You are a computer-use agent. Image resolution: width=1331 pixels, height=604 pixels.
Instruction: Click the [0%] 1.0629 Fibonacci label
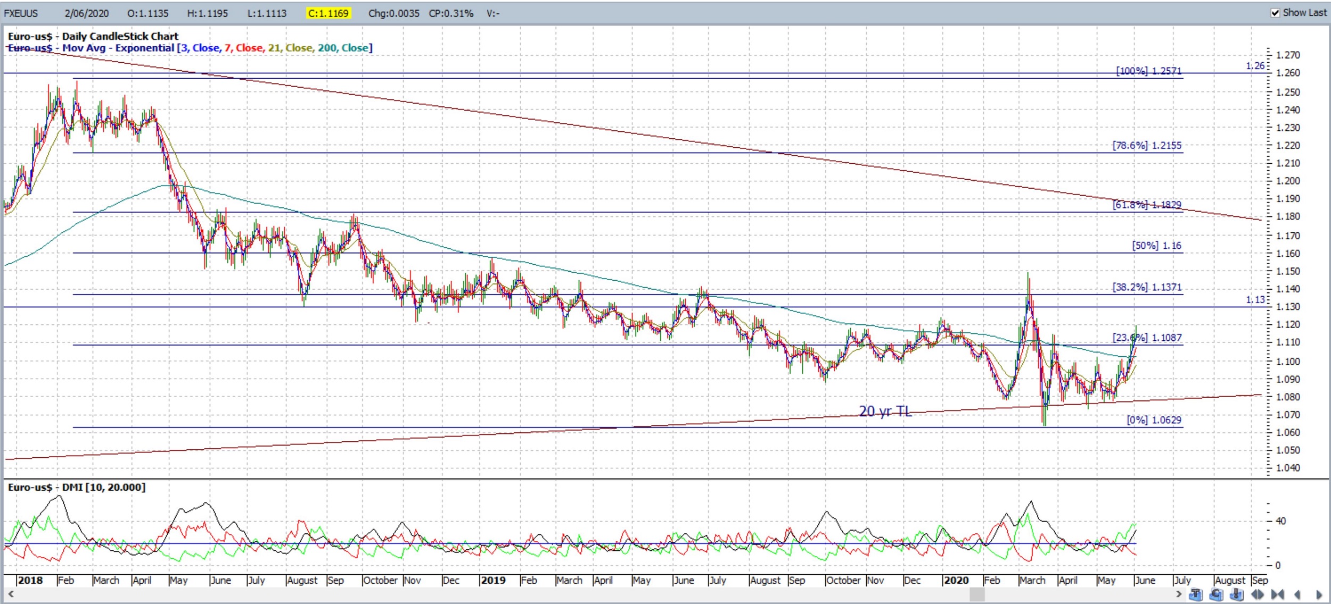tap(1154, 420)
